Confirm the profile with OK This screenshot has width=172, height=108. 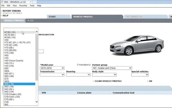click(150, 81)
